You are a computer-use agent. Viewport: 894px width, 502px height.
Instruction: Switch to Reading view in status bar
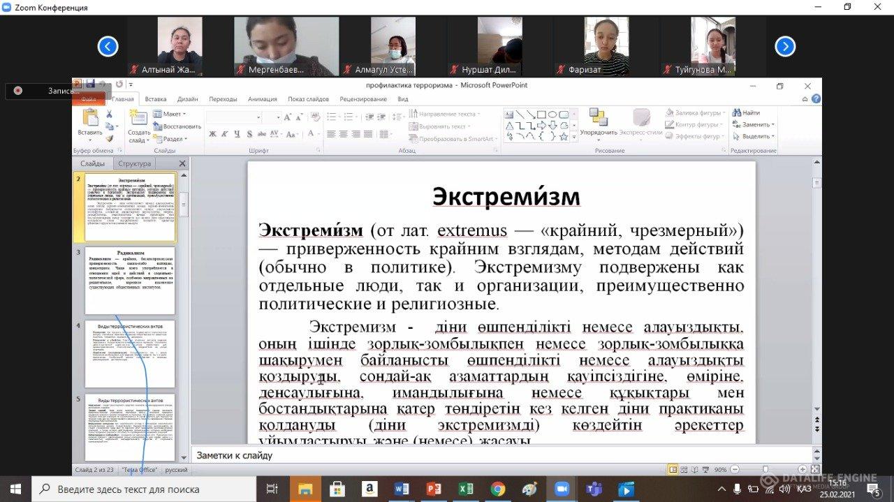click(694, 469)
